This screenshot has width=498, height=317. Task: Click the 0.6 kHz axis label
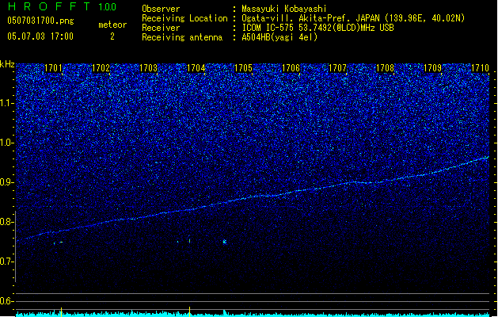[x=7, y=301]
